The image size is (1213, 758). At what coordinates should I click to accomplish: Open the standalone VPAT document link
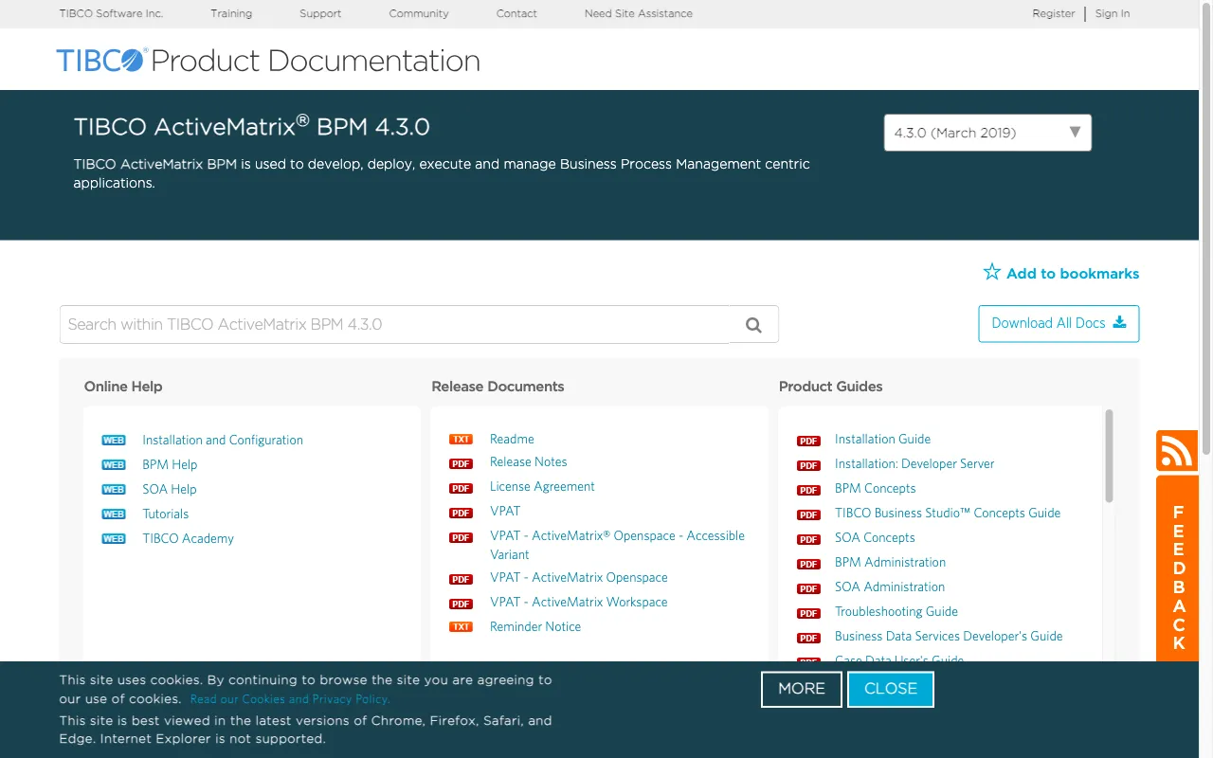pos(505,511)
